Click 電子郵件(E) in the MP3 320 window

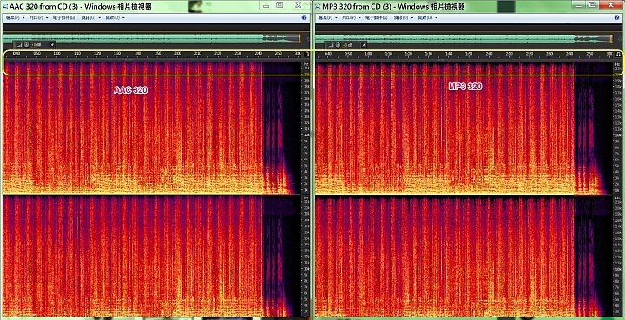[376, 18]
